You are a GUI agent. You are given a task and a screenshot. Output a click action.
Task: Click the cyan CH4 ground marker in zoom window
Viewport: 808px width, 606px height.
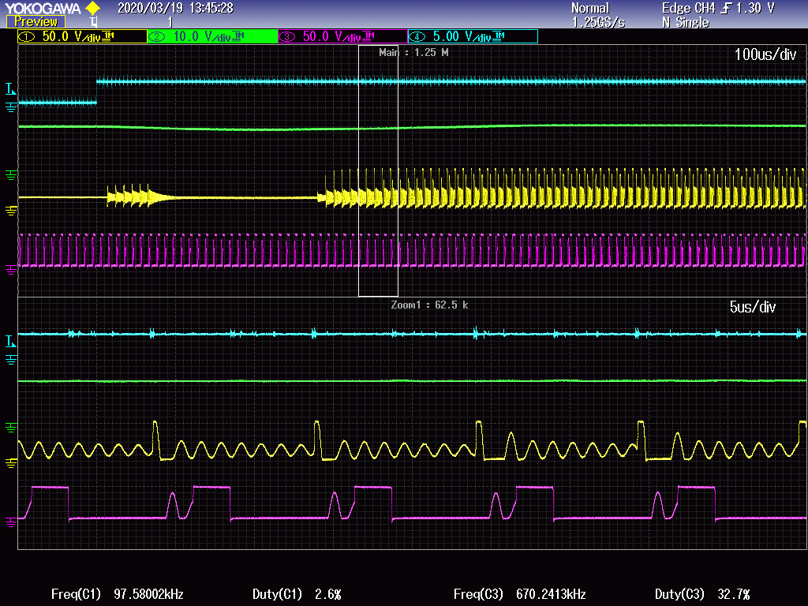pos(11,360)
